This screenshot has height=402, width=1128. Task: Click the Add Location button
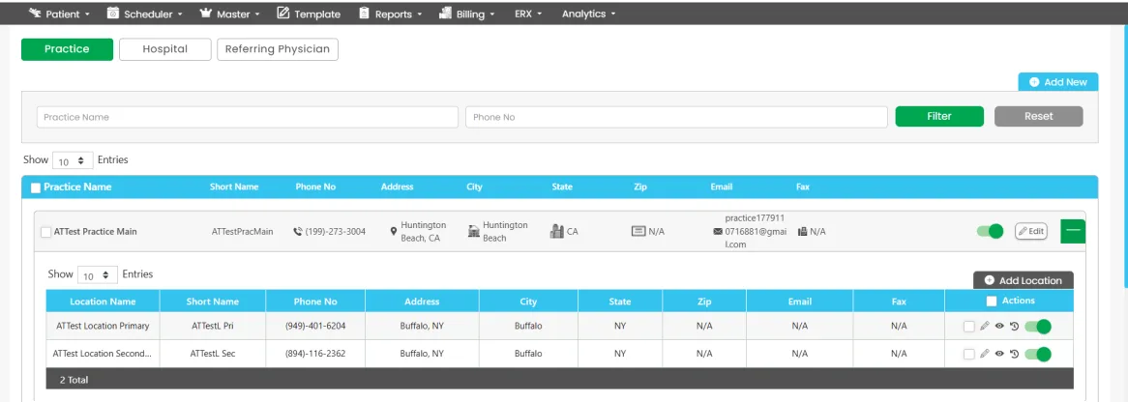click(1023, 280)
